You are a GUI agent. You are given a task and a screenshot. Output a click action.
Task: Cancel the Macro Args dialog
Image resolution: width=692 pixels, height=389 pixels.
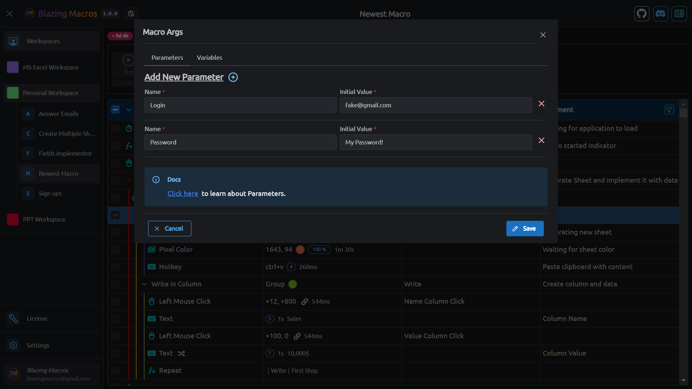[x=170, y=229]
